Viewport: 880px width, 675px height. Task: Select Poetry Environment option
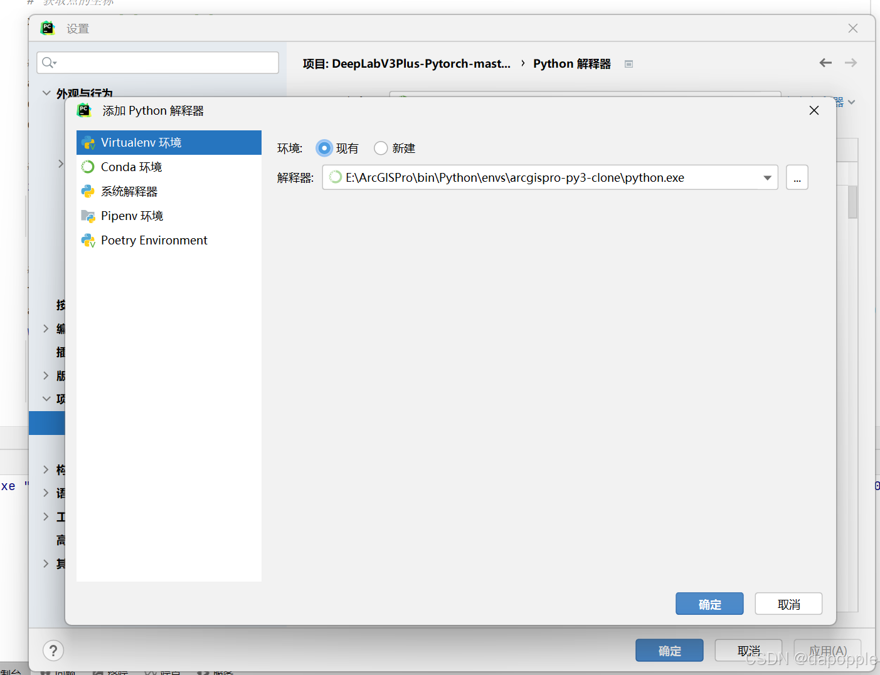(x=169, y=240)
